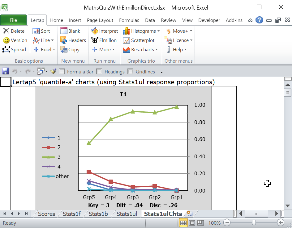The height and width of the screenshot is (228, 292).
Task: Expand the License dropdown
Action: pyautogui.click(x=191, y=40)
